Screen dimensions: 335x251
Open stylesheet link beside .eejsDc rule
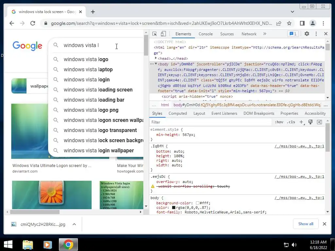point(299,176)
